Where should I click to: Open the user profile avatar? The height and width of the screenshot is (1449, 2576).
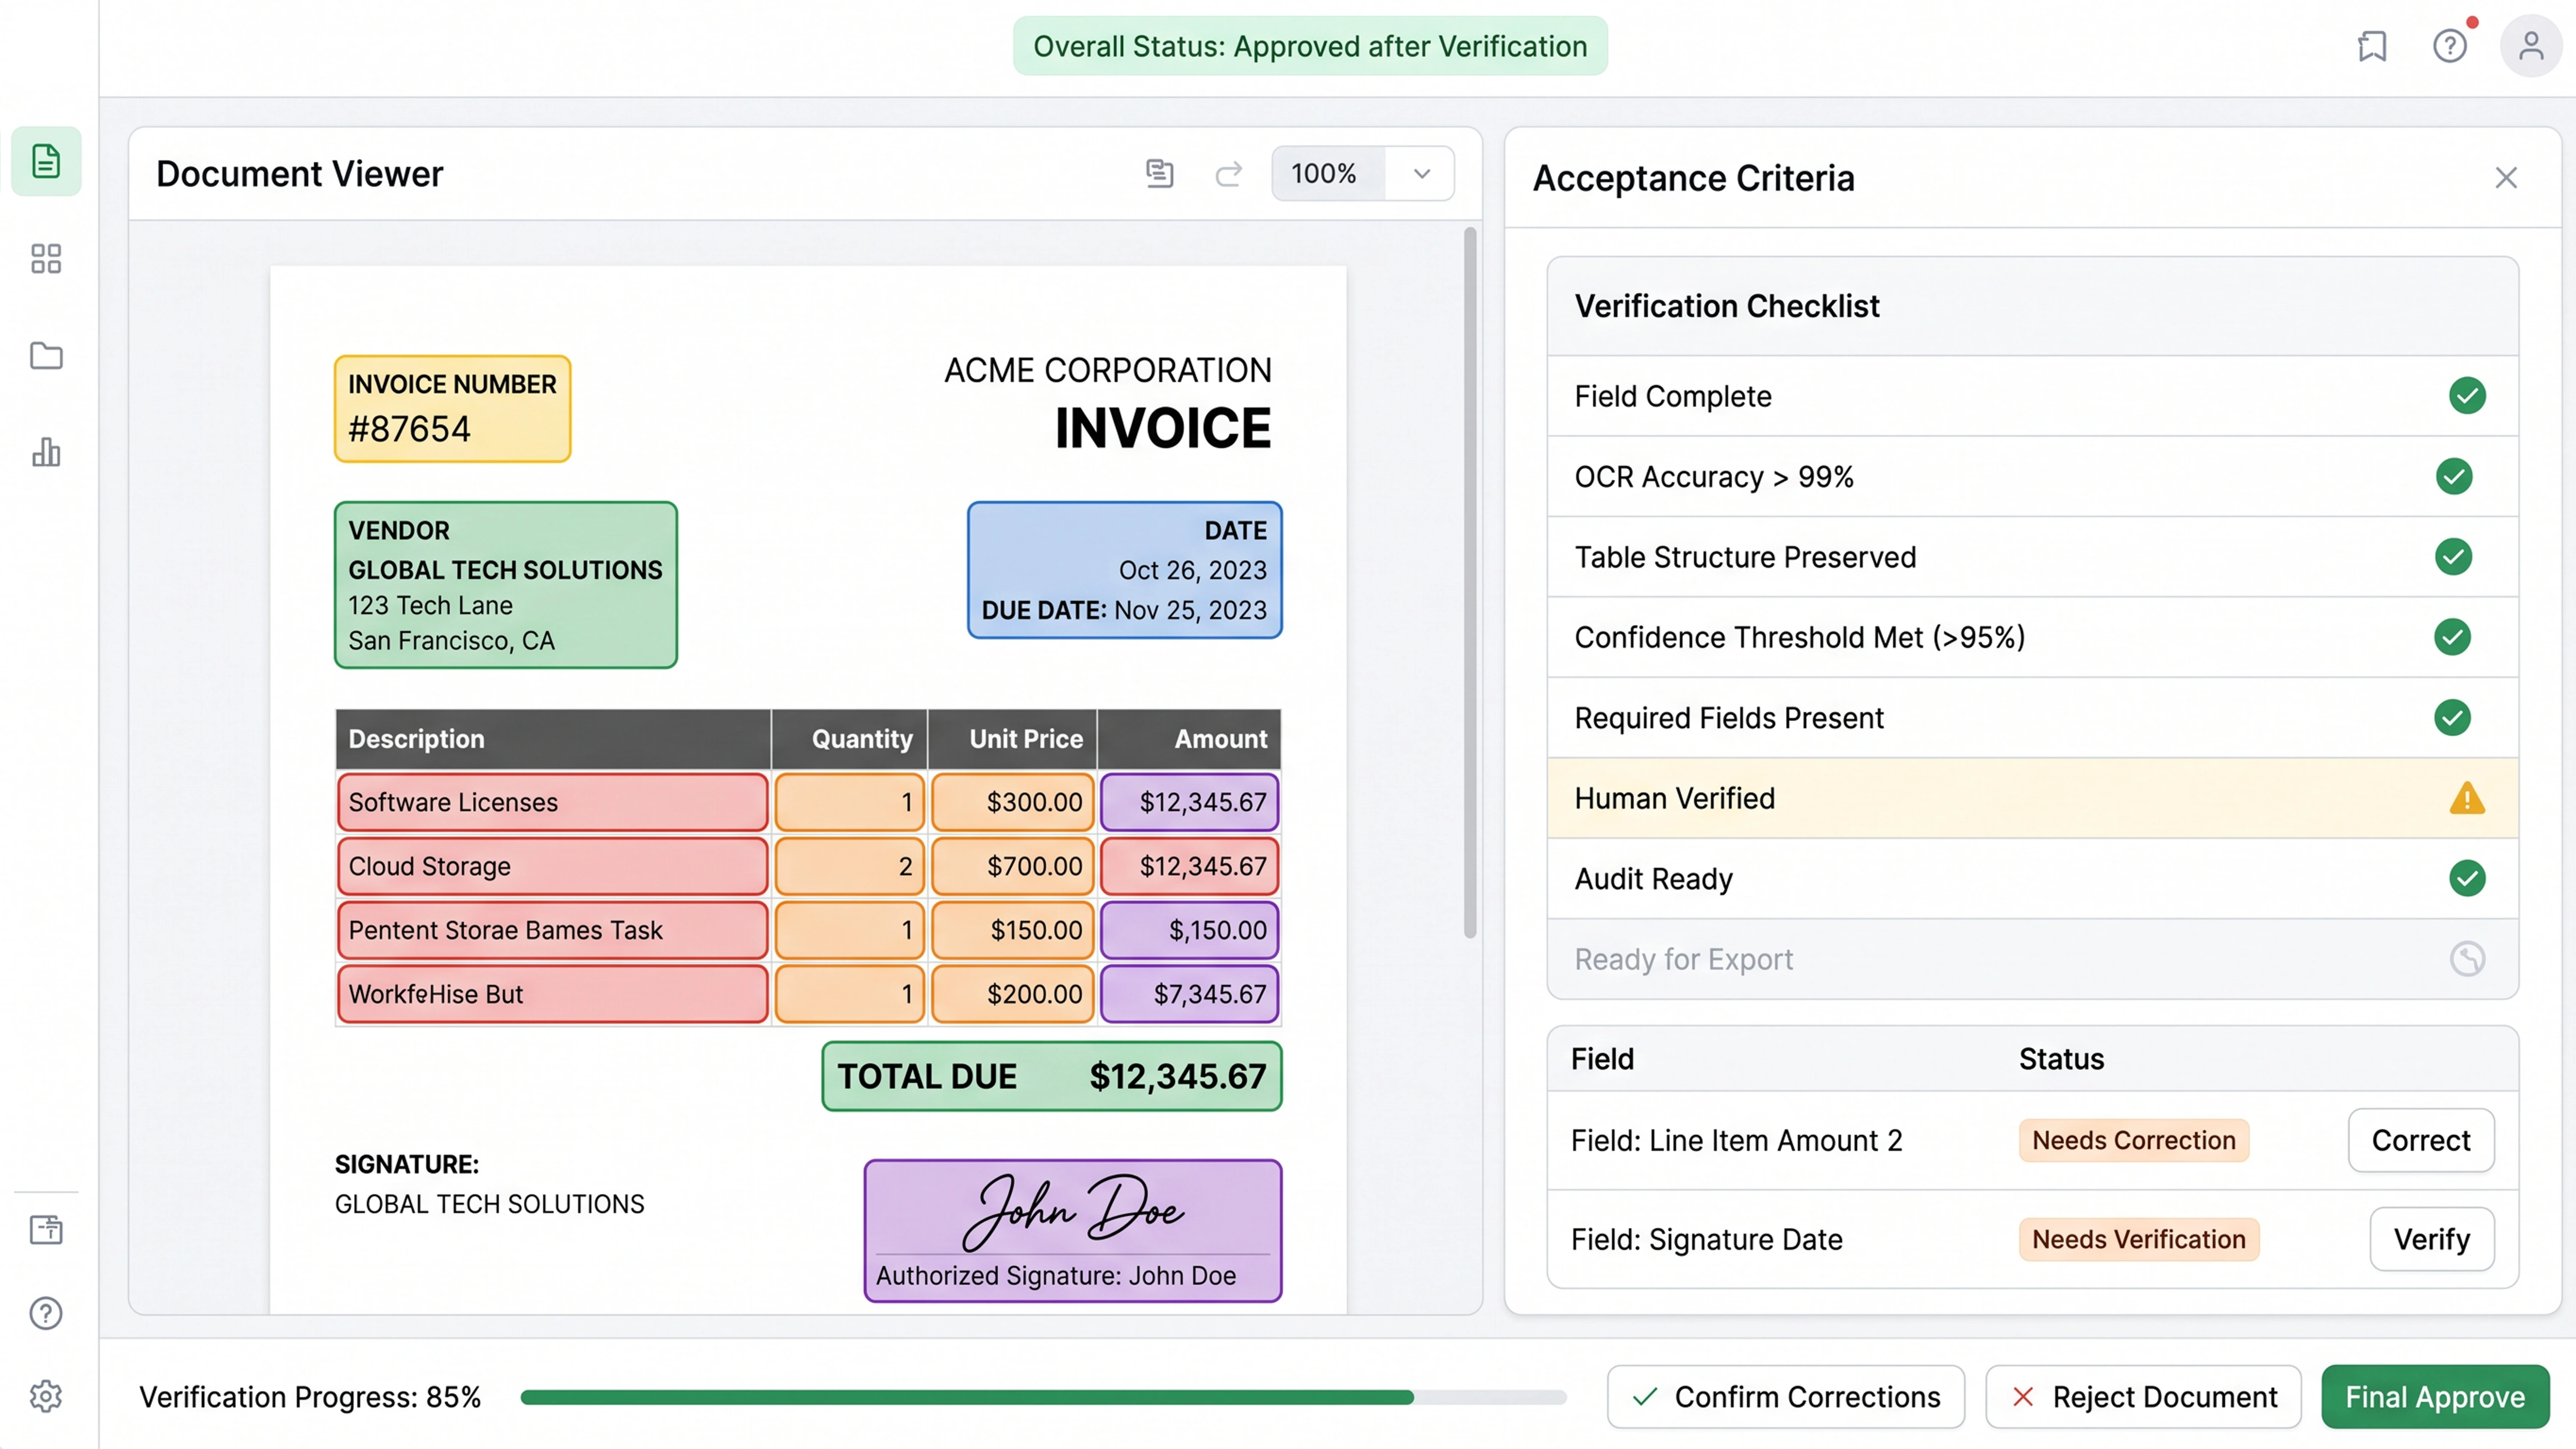[2531, 46]
